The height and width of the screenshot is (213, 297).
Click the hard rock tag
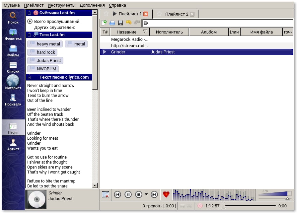coord(42,52)
